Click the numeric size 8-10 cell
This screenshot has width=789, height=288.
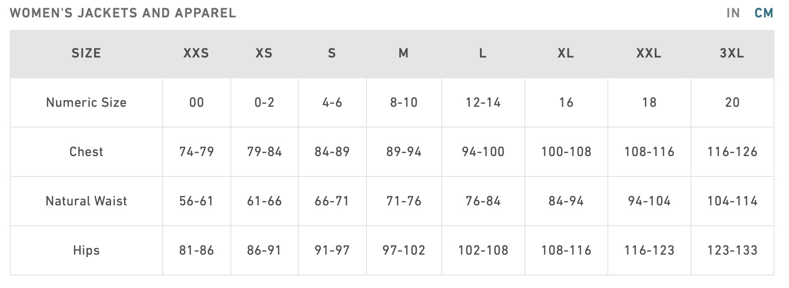(x=404, y=102)
